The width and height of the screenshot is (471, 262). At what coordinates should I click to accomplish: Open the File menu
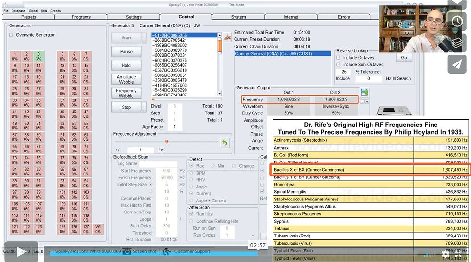6,11
